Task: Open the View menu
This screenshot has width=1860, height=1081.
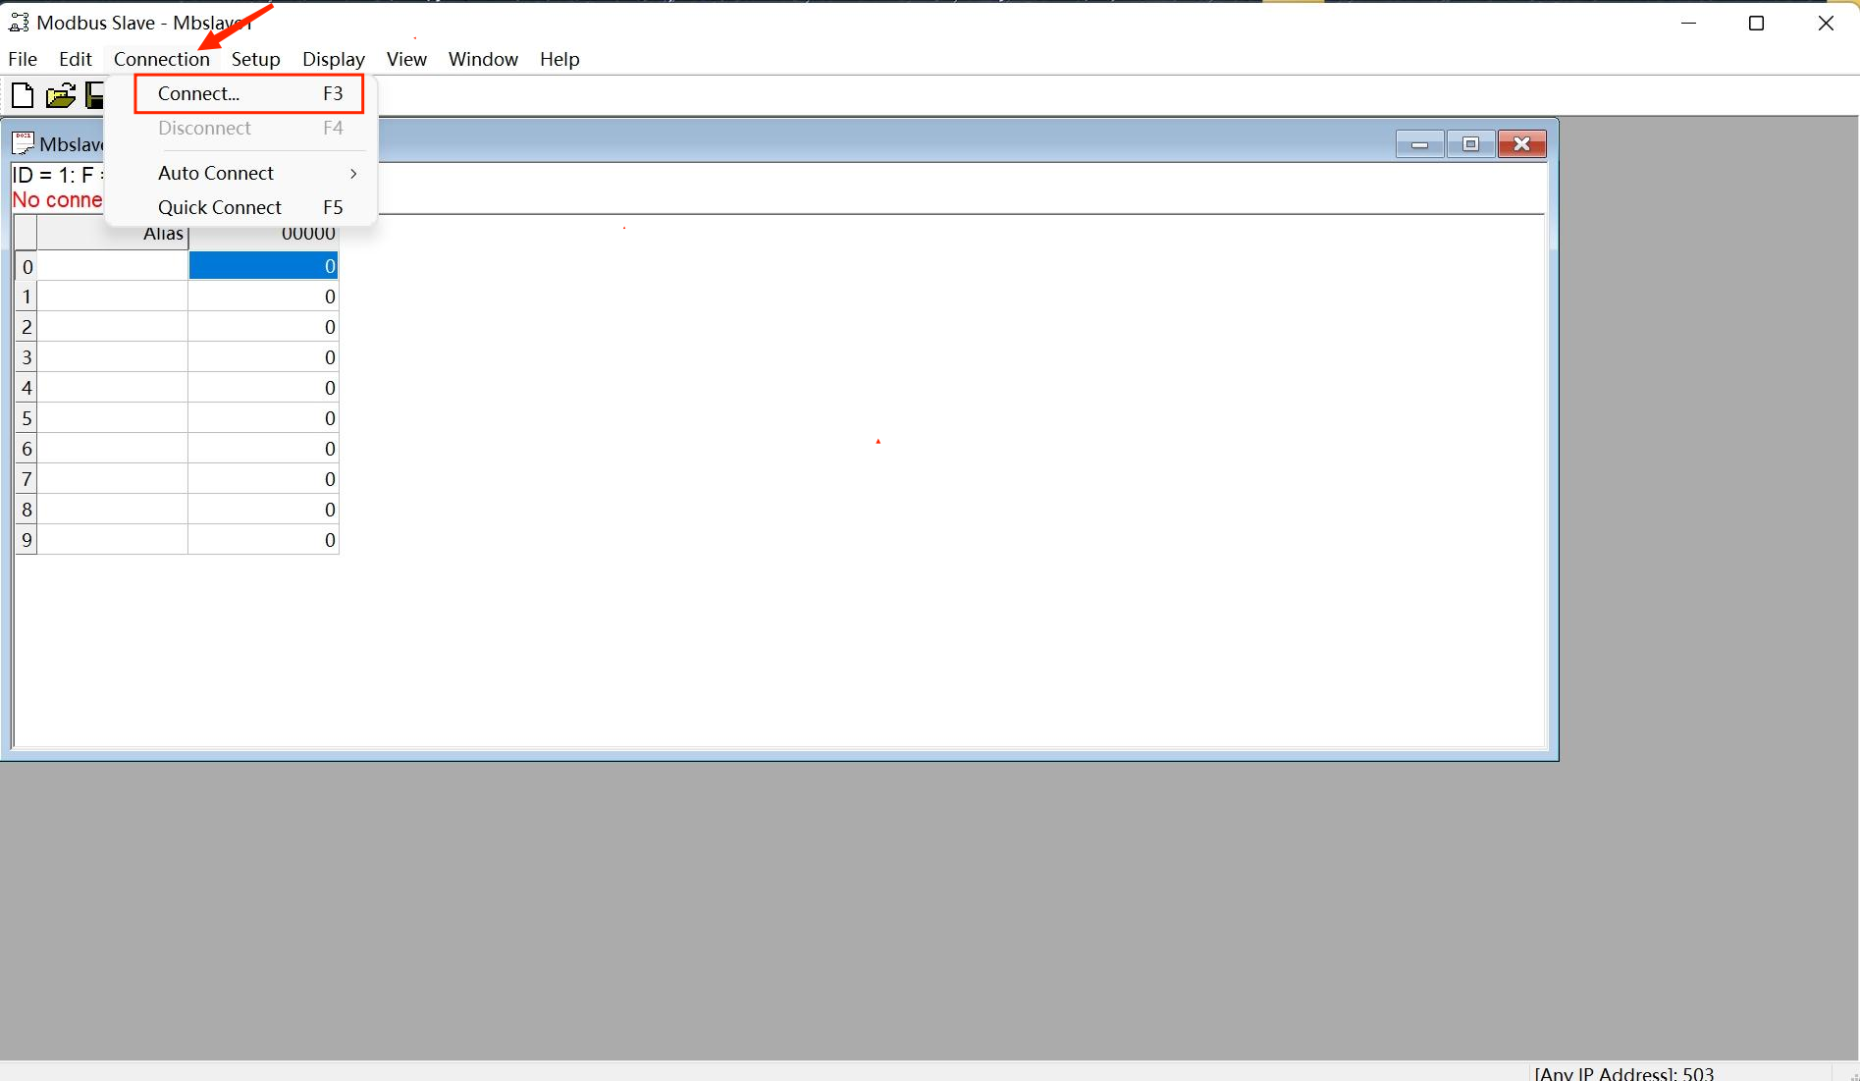Action: (x=406, y=59)
